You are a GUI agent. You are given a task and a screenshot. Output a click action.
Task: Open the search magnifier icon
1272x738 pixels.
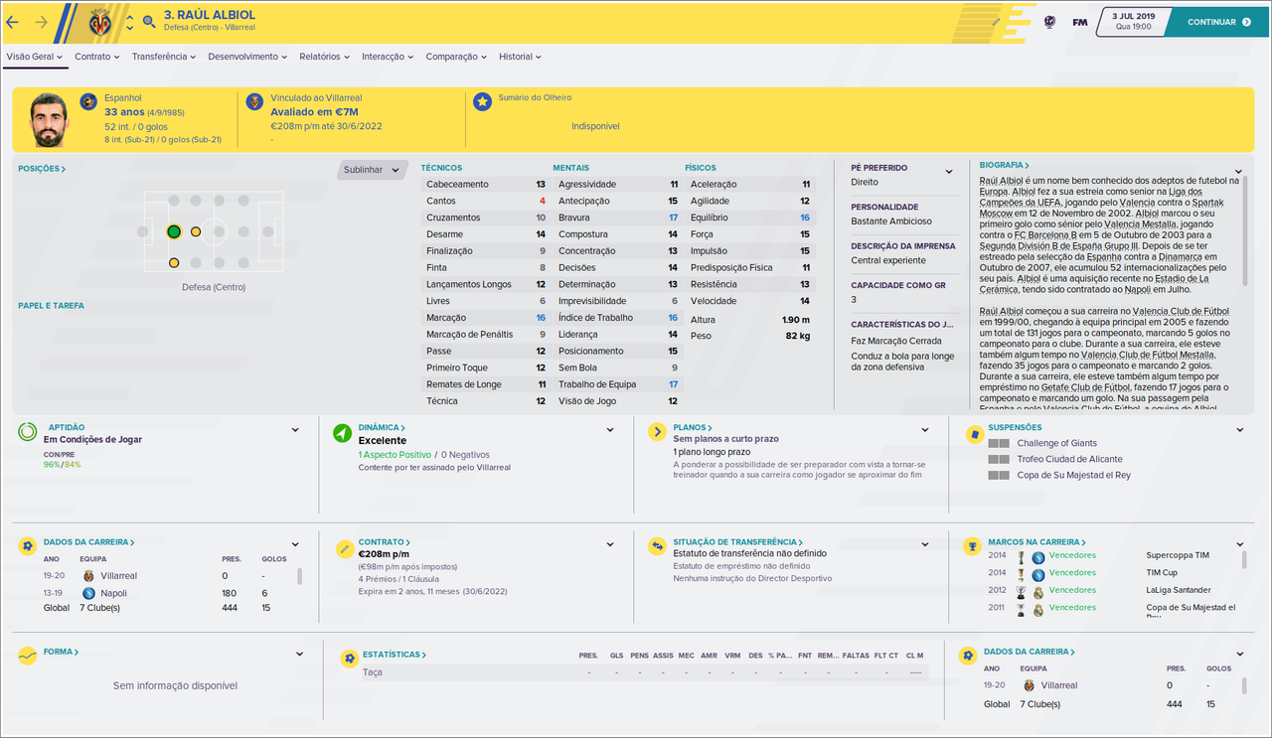click(x=149, y=21)
